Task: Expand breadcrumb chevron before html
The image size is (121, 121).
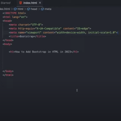Action: point(12,9)
